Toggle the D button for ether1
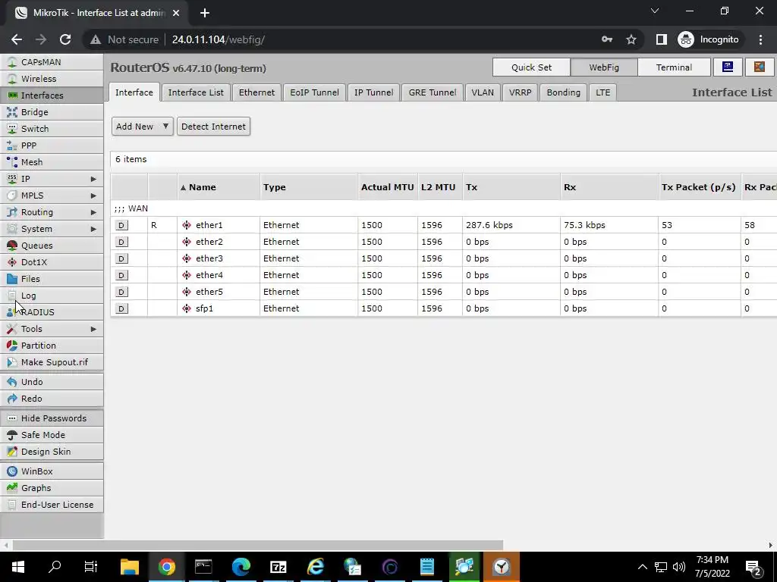 coord(121,225)
